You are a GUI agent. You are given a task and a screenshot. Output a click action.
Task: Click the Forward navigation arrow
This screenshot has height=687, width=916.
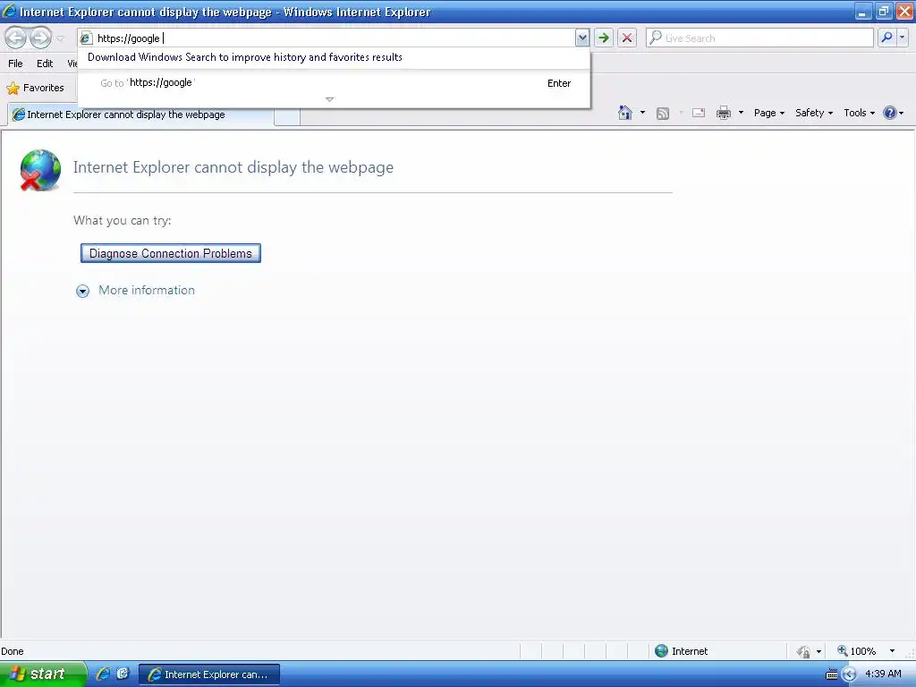pyautogui.click(x=41, y=38)
